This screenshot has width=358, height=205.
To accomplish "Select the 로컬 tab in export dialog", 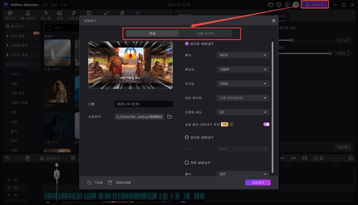I will tap(152, 34).
